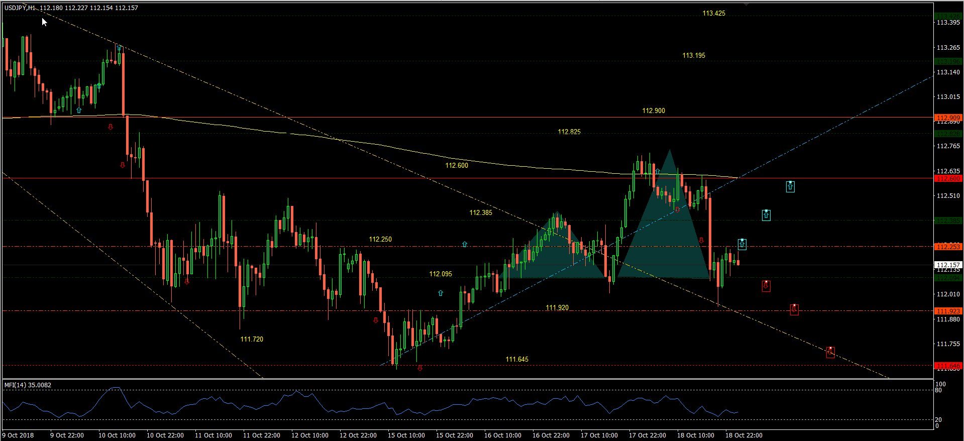
Task: Click 113.015 on the price axis
Action: tap(948, 97)
